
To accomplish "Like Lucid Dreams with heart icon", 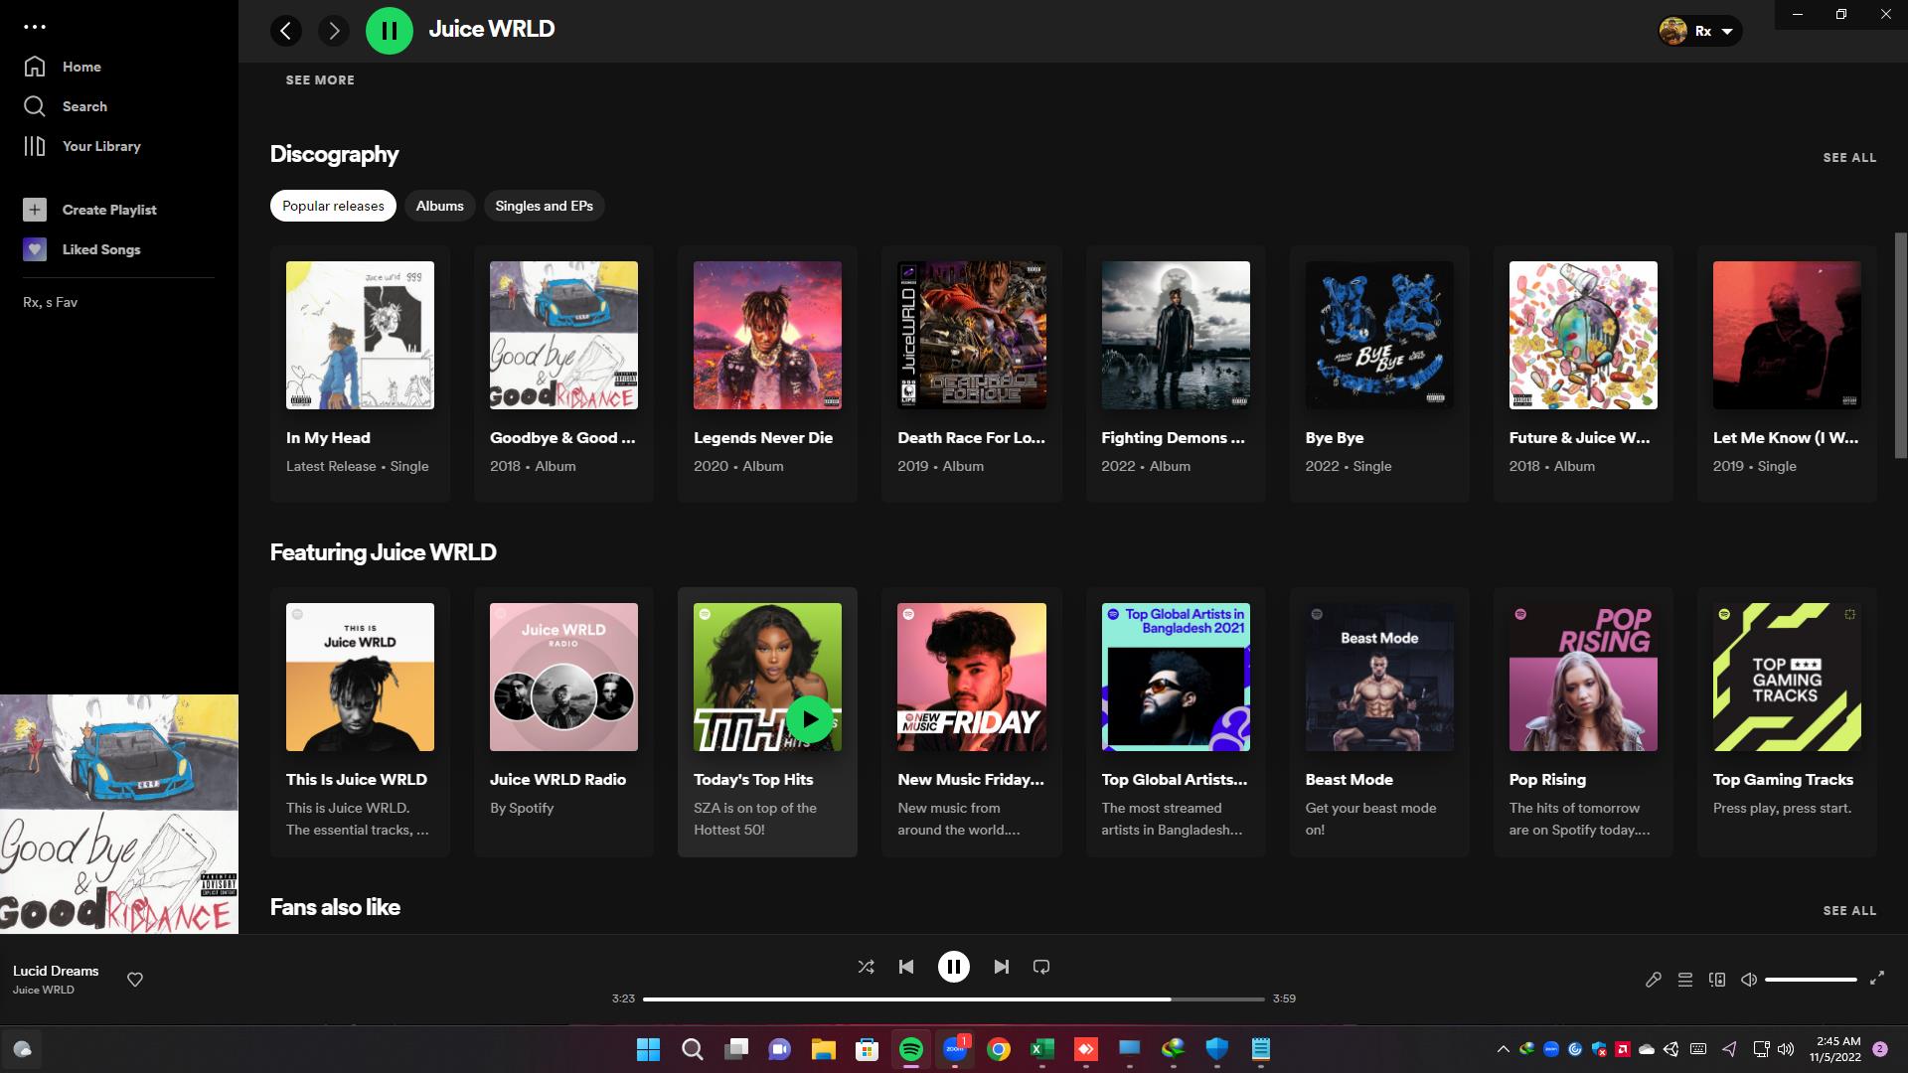I will (x=135, y=980).
